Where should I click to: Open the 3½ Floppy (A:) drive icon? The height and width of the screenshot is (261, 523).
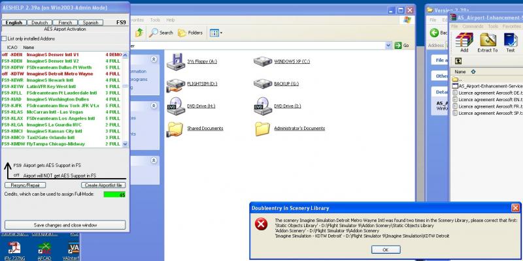pyautogui.click(x=176, y=61)
